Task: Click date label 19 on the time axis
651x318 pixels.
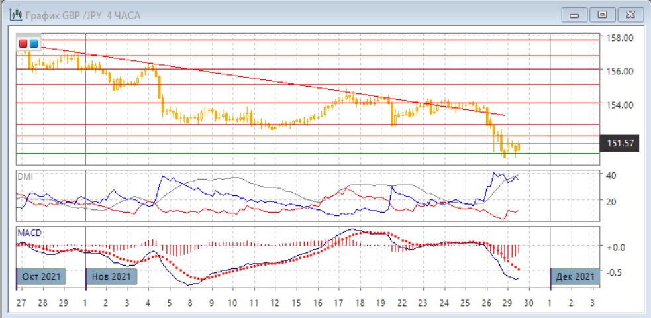Action: tap(381, 303)
